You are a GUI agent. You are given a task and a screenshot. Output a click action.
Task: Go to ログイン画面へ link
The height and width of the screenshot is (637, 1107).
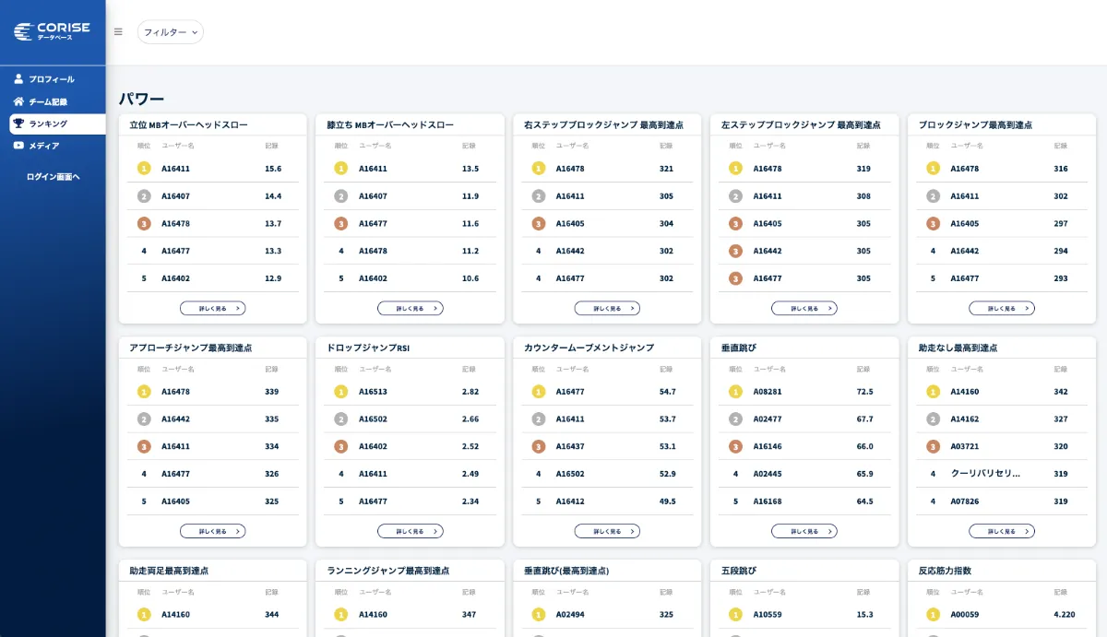54,176
